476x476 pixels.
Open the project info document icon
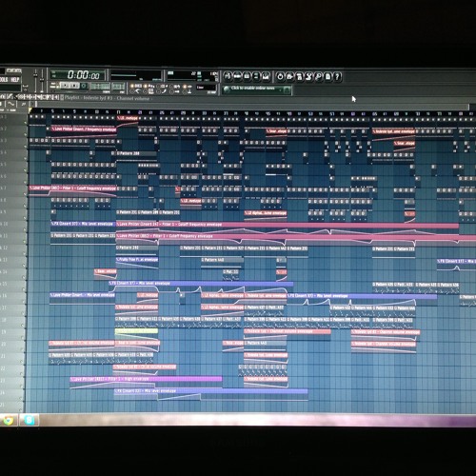327,76
